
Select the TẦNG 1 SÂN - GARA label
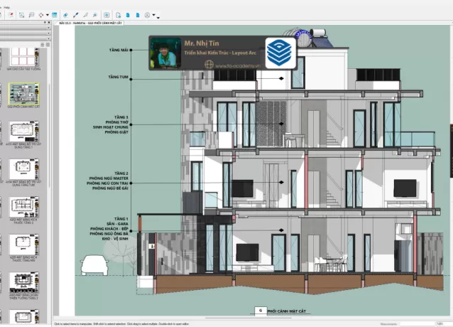(x=109, y=229)
